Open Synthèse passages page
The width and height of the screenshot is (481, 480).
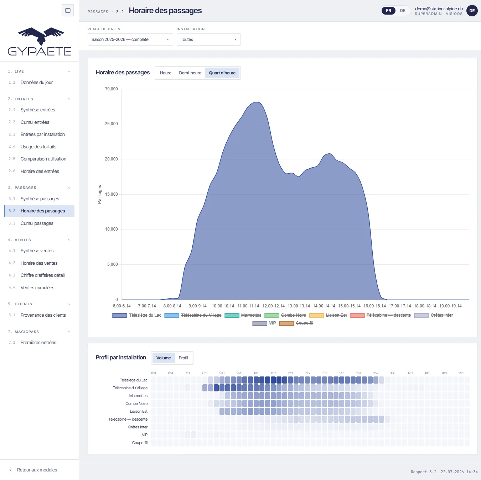(x=39, y=199)
